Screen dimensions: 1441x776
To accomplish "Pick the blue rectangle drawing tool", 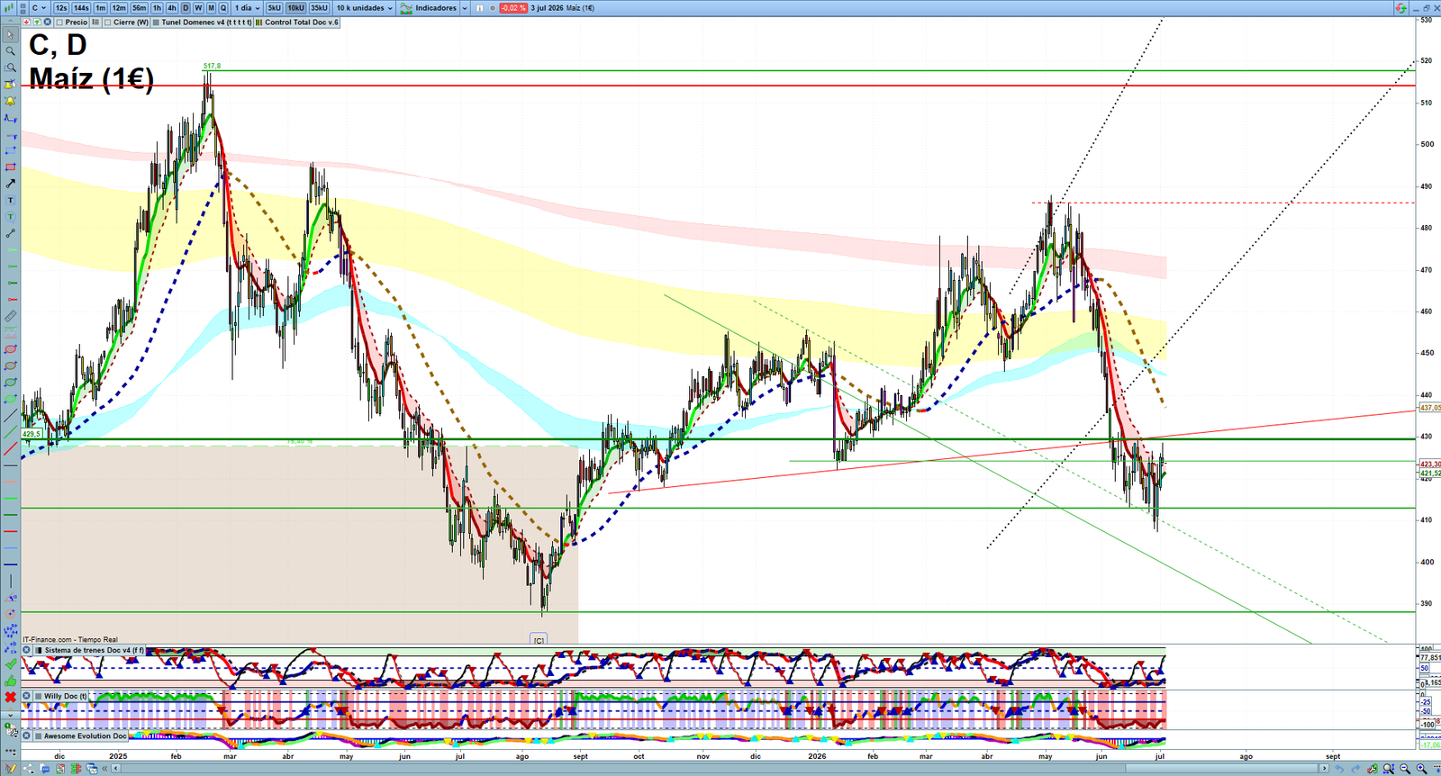I will click(11, 149).
